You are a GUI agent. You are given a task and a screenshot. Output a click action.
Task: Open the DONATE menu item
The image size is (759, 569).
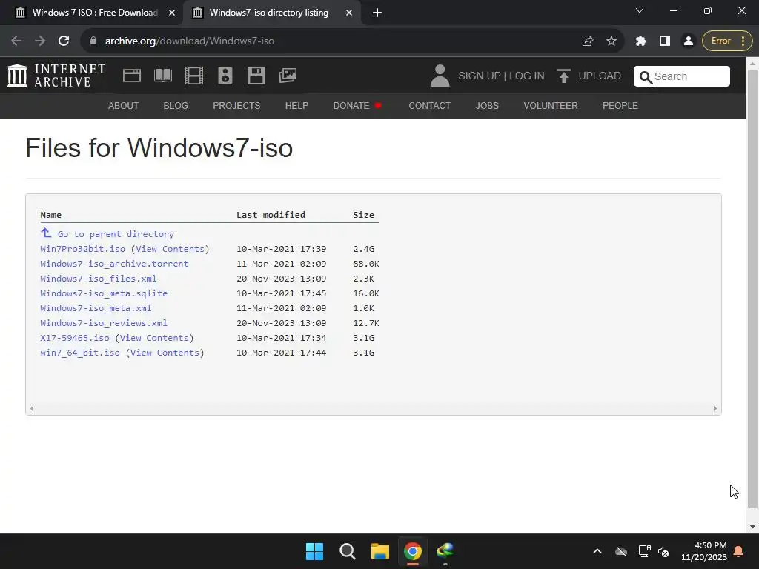(357, 105)
